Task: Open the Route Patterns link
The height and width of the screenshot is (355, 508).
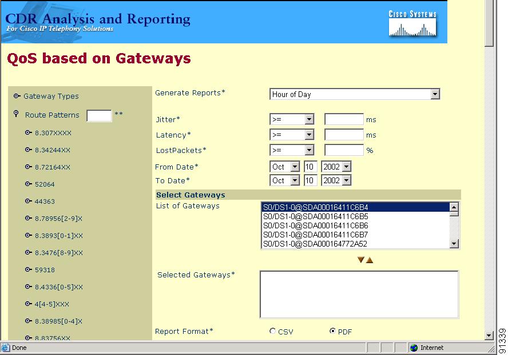Action: (x=52, y=115)
